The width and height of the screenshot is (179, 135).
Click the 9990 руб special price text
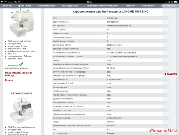(x=10, y=76)
